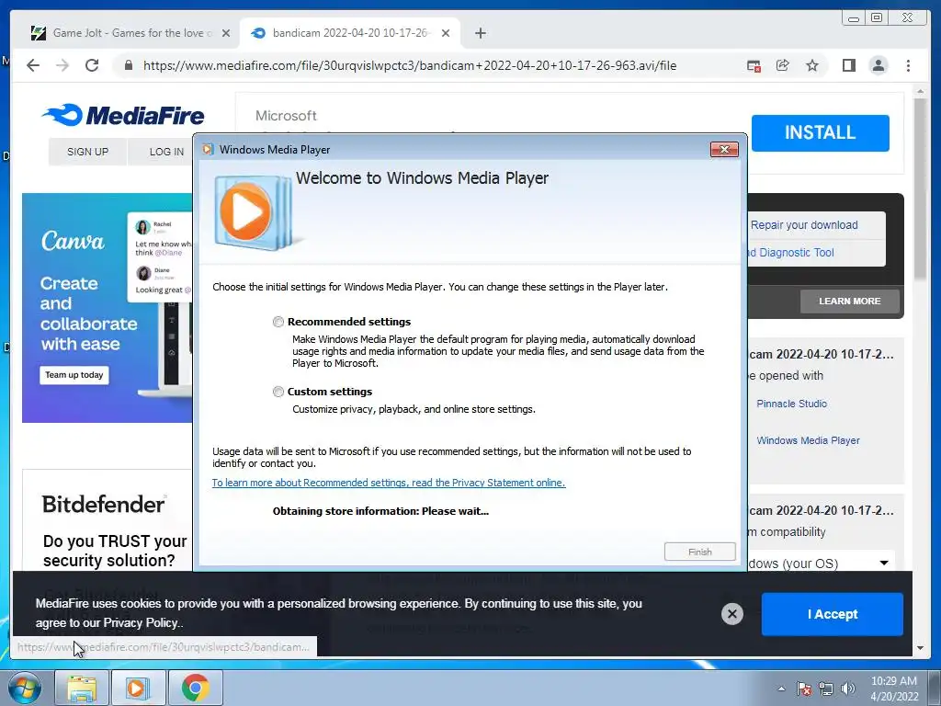Select the bandicam 2022-04-20 tab
The height and width of the screenshot is (706, 941).
[x=350, y=33]
